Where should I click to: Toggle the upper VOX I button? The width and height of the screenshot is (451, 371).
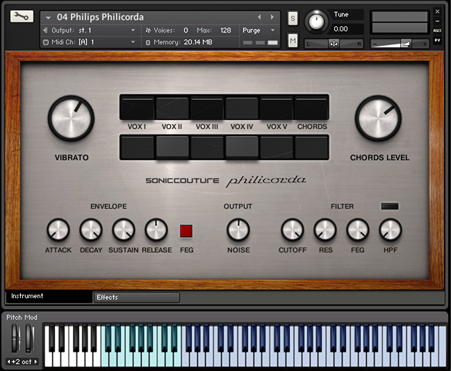pos(137,107)
